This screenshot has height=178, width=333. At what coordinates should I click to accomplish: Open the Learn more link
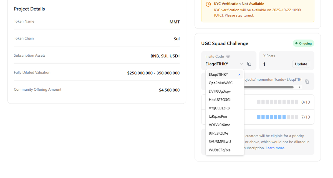pos(275,148)
